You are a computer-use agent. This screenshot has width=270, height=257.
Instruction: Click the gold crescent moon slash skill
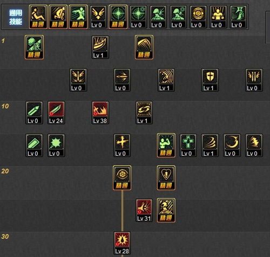coord(232,145)
